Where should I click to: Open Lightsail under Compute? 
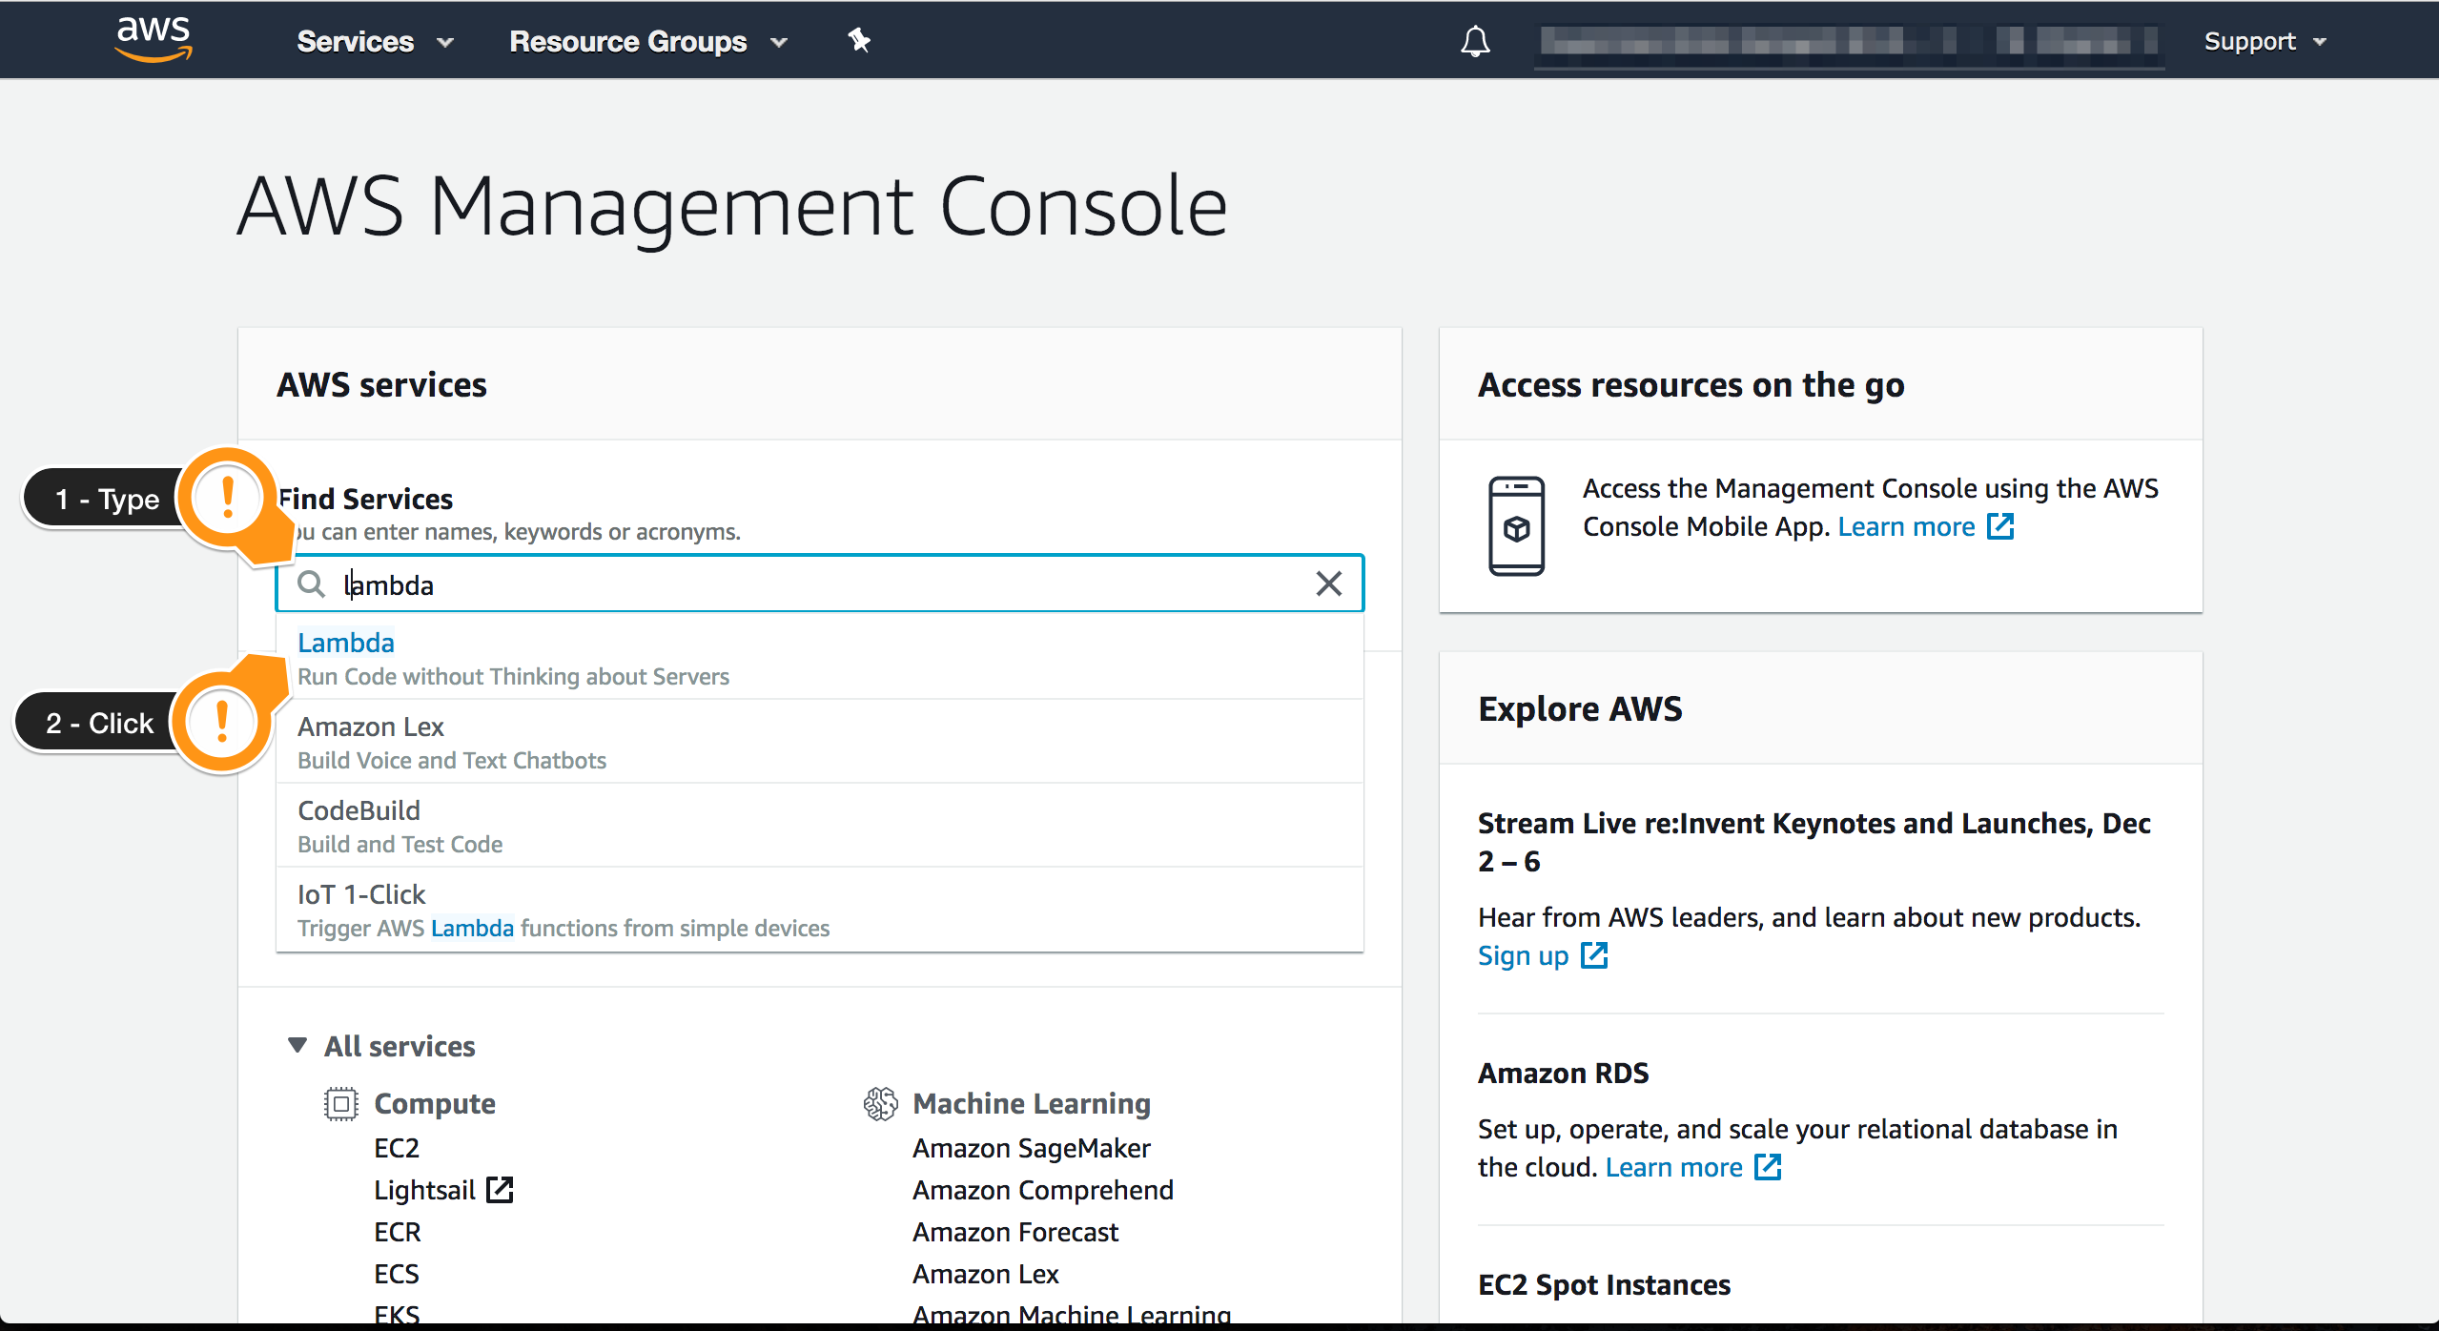[424, 1190]
